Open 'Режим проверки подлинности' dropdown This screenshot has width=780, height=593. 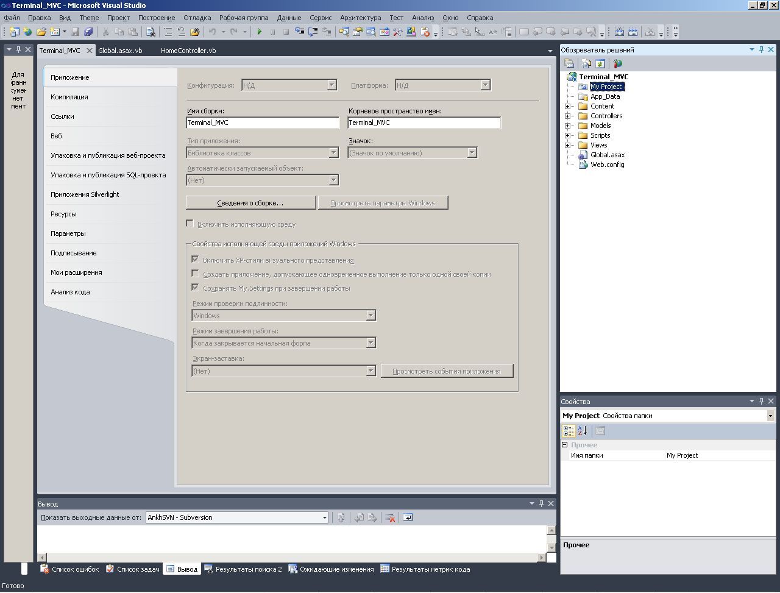coord(370,316)
